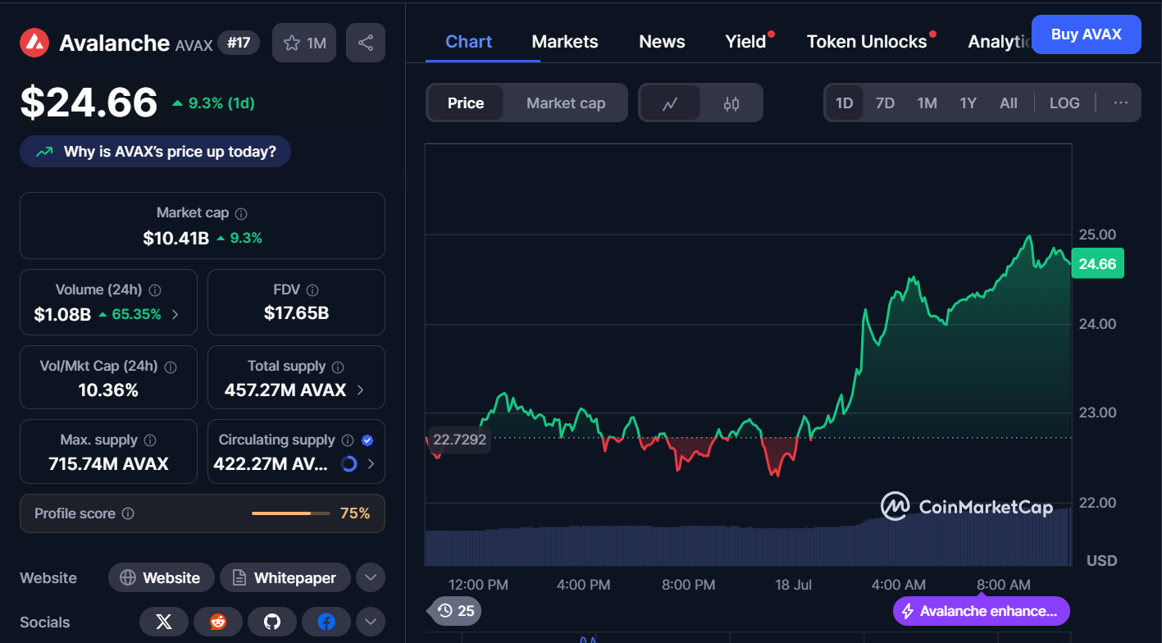Screen dimensions: 1162x643
Task: Open the Token Unlocks tab
Action: (867, 42)
